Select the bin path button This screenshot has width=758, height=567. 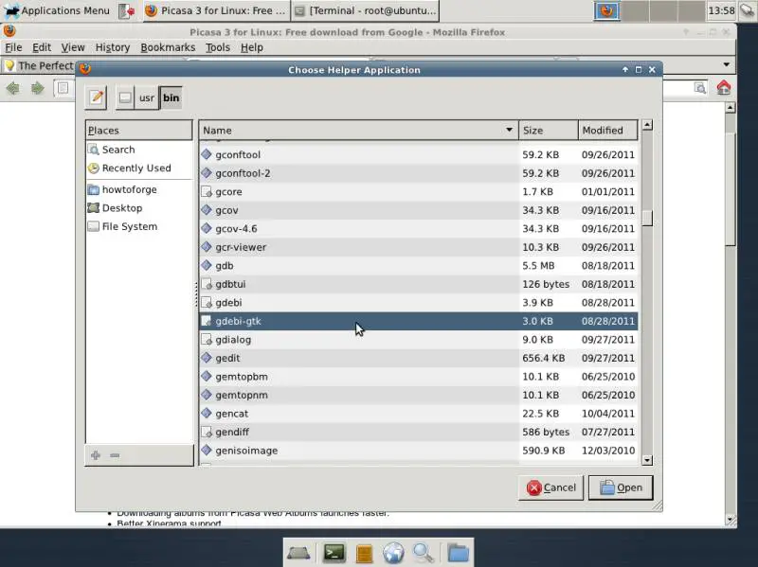[x=171, y=98]
